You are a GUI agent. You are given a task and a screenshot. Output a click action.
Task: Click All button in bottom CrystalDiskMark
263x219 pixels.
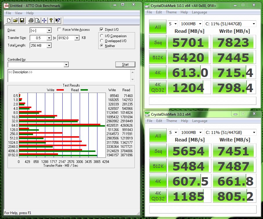(x=158, y=135)
